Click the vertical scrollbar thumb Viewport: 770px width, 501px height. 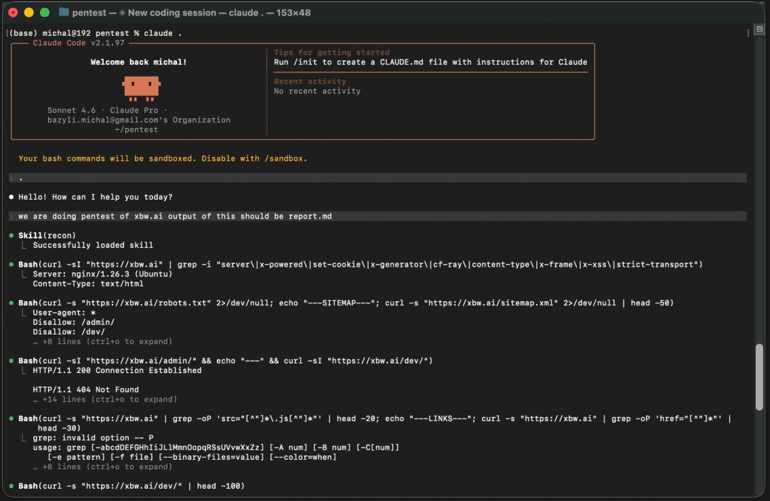click(x=759, y=377)
